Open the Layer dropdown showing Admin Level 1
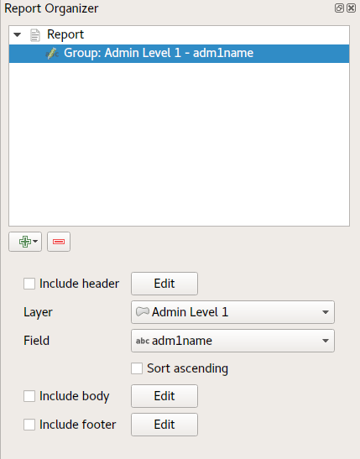This screenshot has height=459, width=360. tap(232, 312)
